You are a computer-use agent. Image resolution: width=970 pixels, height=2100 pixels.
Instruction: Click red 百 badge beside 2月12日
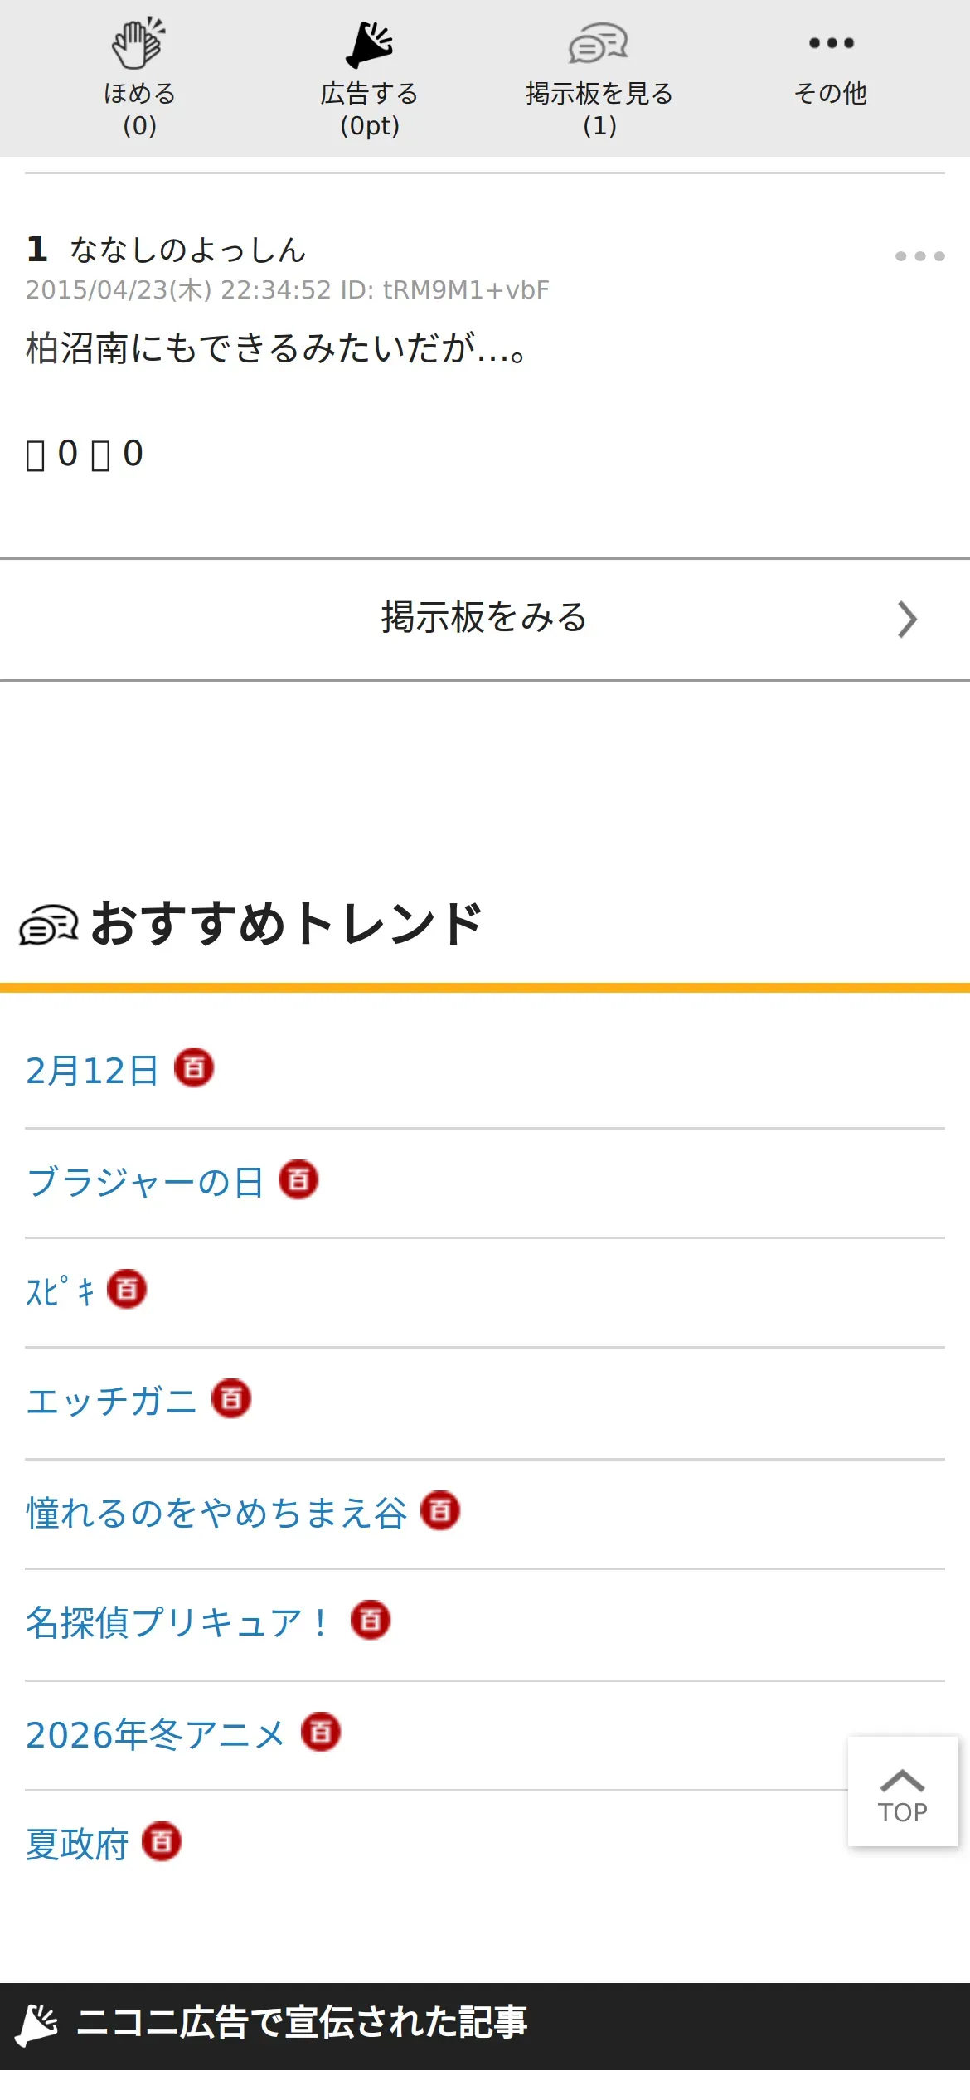click(x=194, y=1067)
